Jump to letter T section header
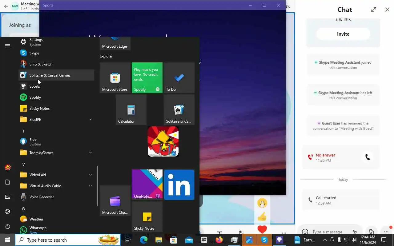Screen dimensions: 394x246 pos(23,131)
